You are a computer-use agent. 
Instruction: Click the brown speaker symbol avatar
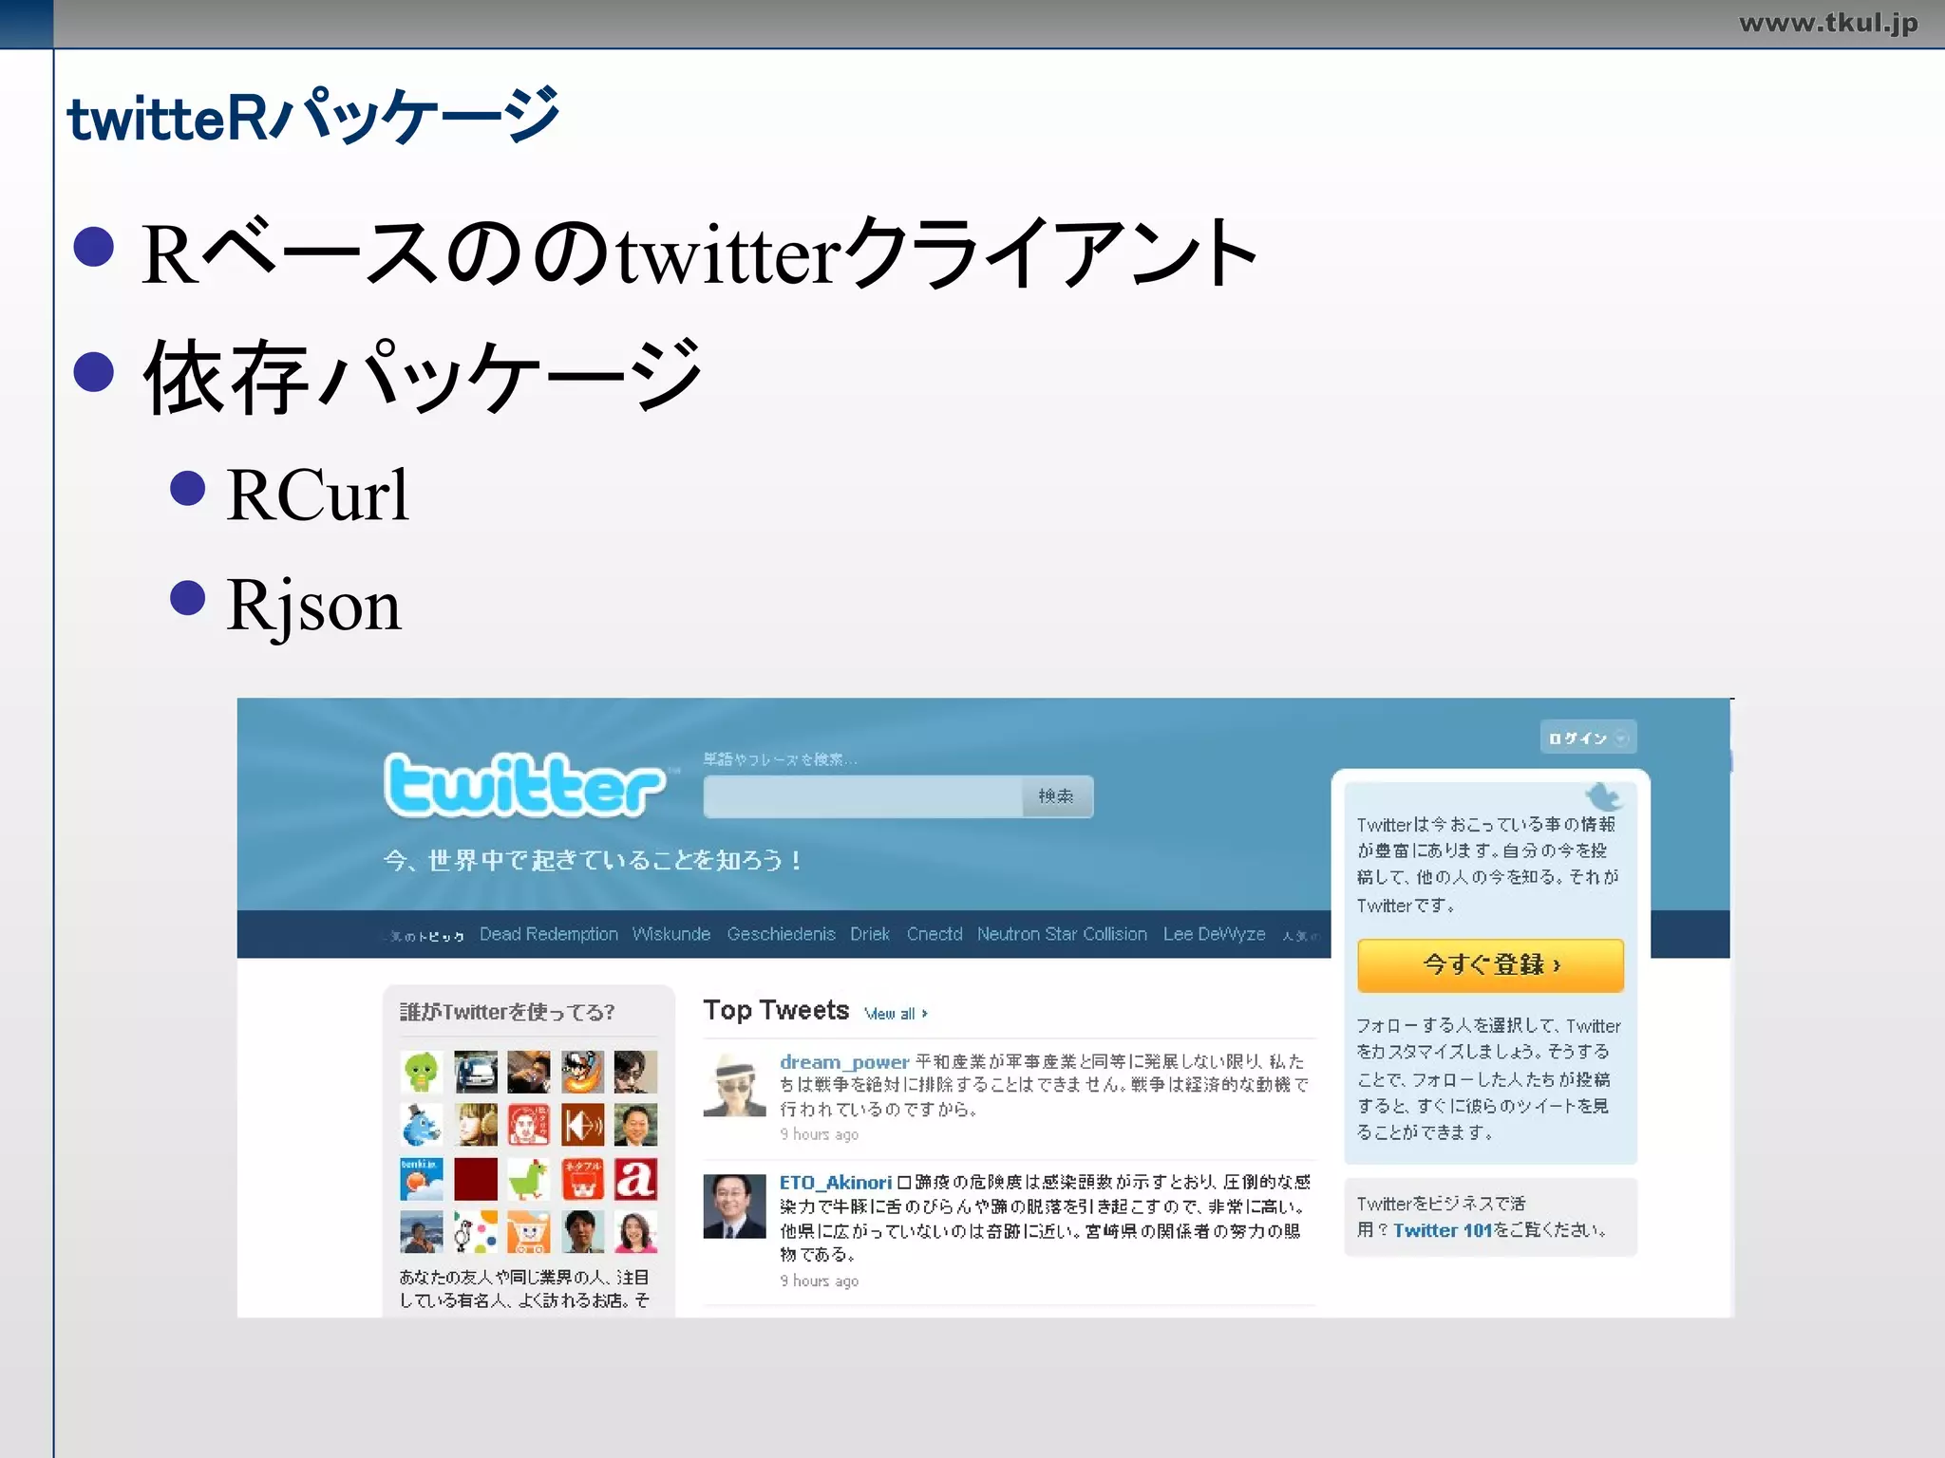tap(582, 1126)
